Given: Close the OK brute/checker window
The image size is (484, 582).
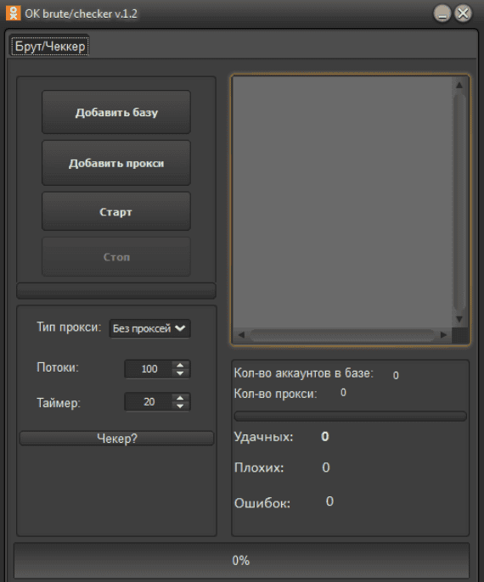Looking at the screenshot, I should click(463, 14).
